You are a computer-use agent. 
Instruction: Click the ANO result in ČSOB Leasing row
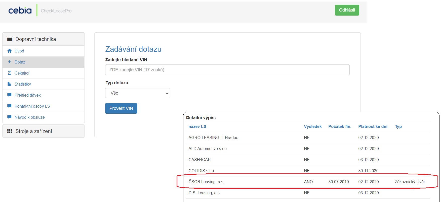pyautogui.click(x=308, y=182)
